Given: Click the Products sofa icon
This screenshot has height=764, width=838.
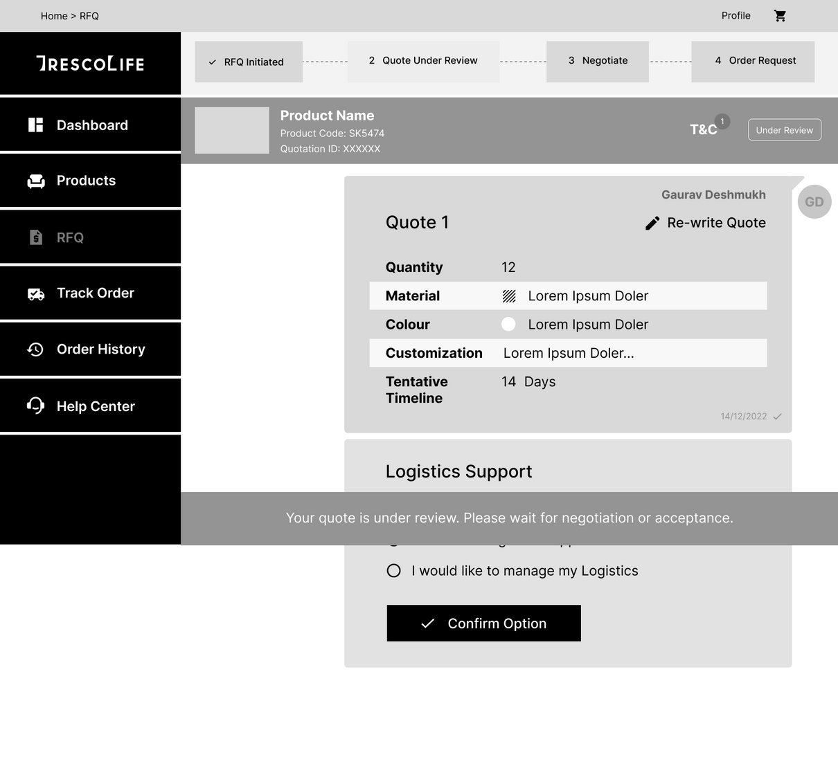Looking at the screenshot, I should pyautogui.click(x=36, y=181).
